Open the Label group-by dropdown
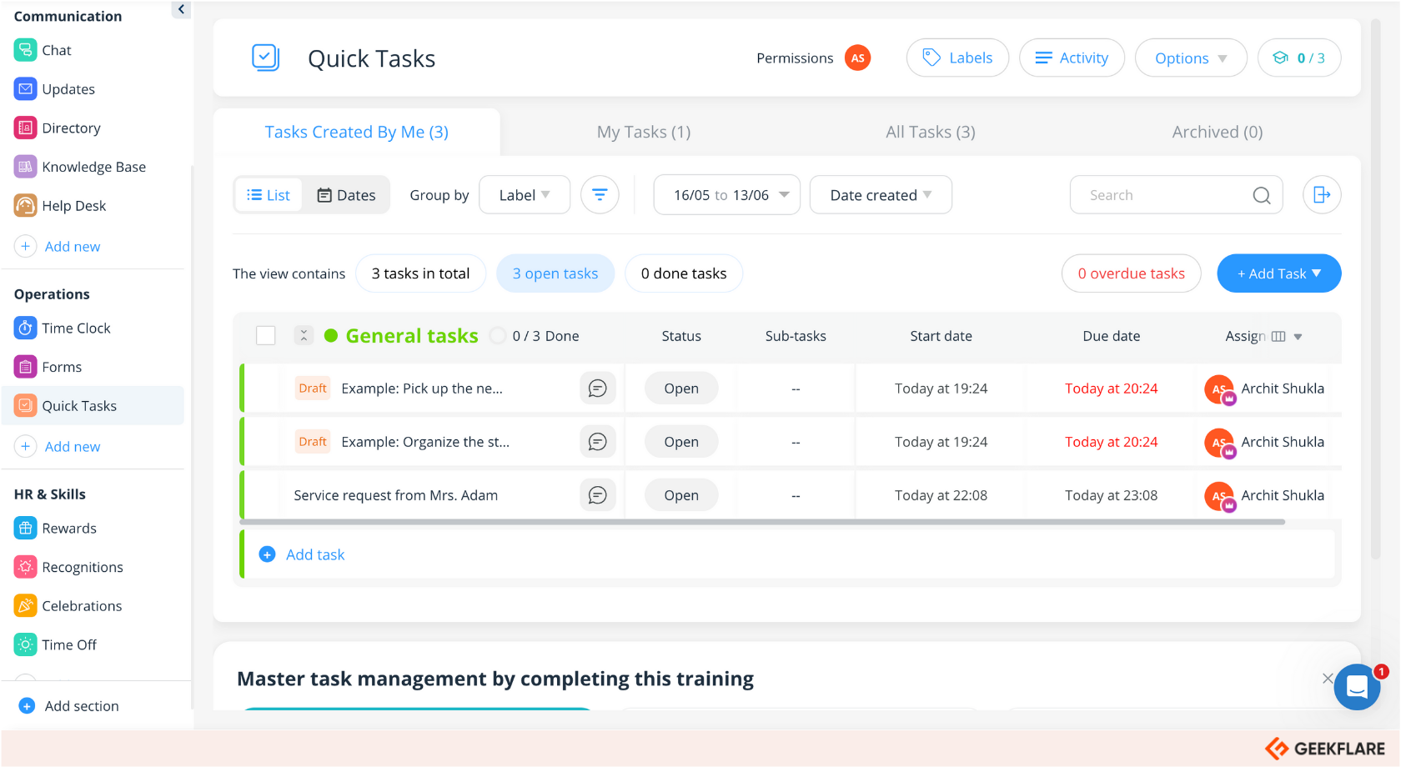 pos(525,194)
